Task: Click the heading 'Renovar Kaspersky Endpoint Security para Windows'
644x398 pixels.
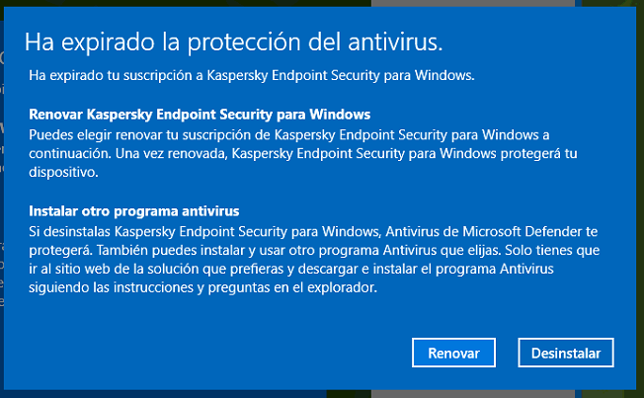Action: 200,114
